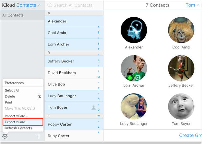
Task: Jump to letter E in index
Action: [x=99, y=44]
